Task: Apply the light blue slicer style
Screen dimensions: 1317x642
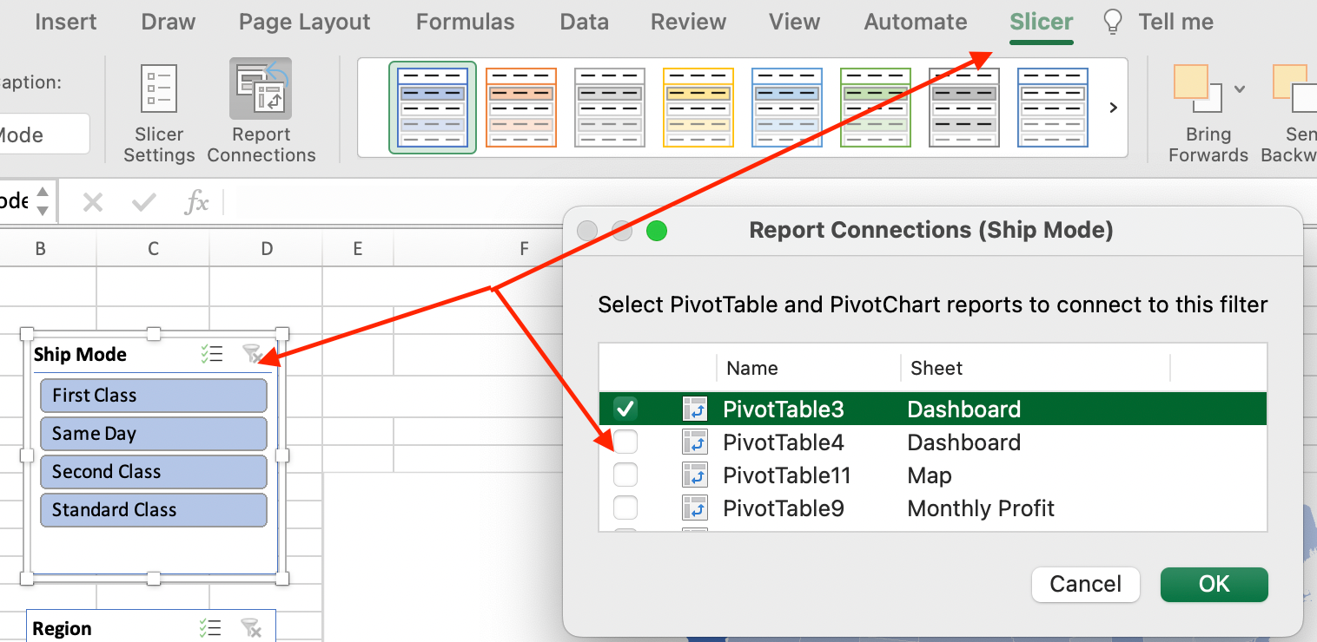Action: [787, 108]
